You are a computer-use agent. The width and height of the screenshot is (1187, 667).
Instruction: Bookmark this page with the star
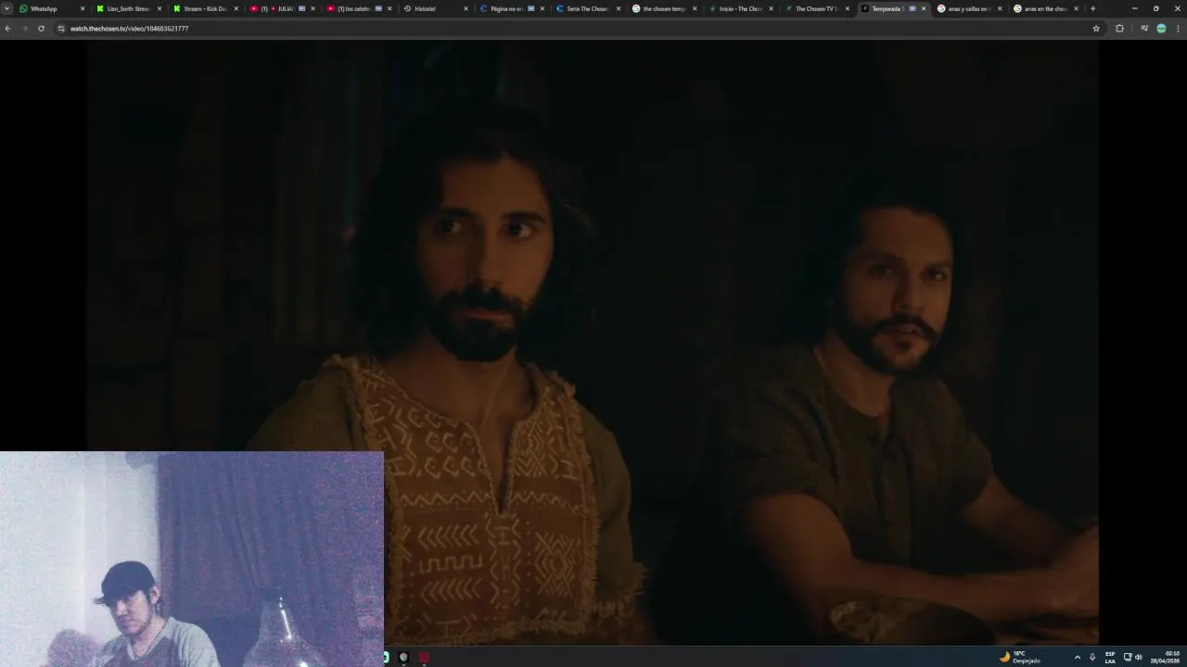click(1096, 29)
